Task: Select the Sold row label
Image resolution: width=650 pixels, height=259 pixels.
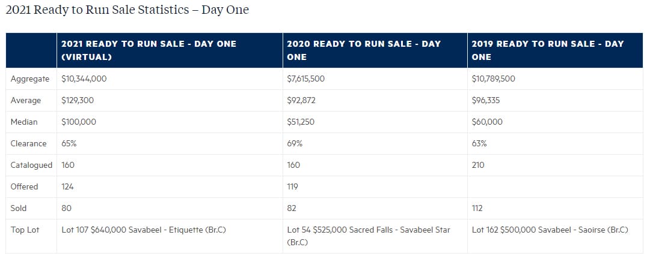Action: point(19,208)
